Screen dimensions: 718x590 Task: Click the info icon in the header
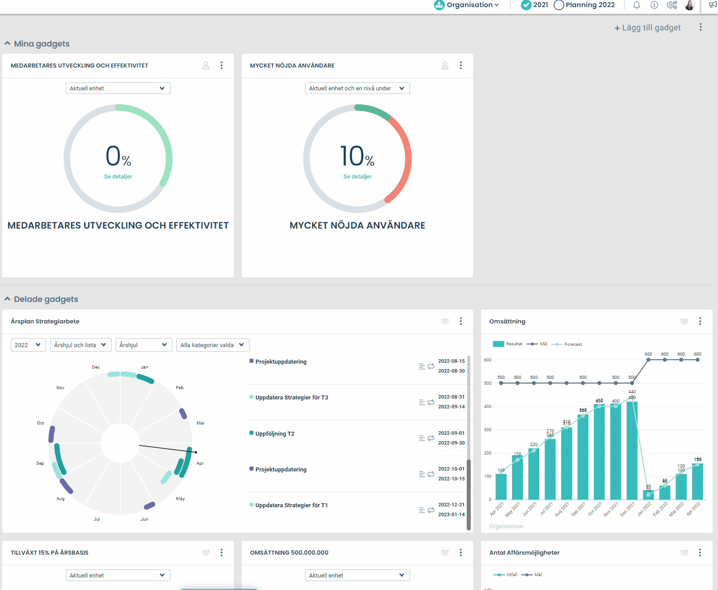tap(654, 5)
